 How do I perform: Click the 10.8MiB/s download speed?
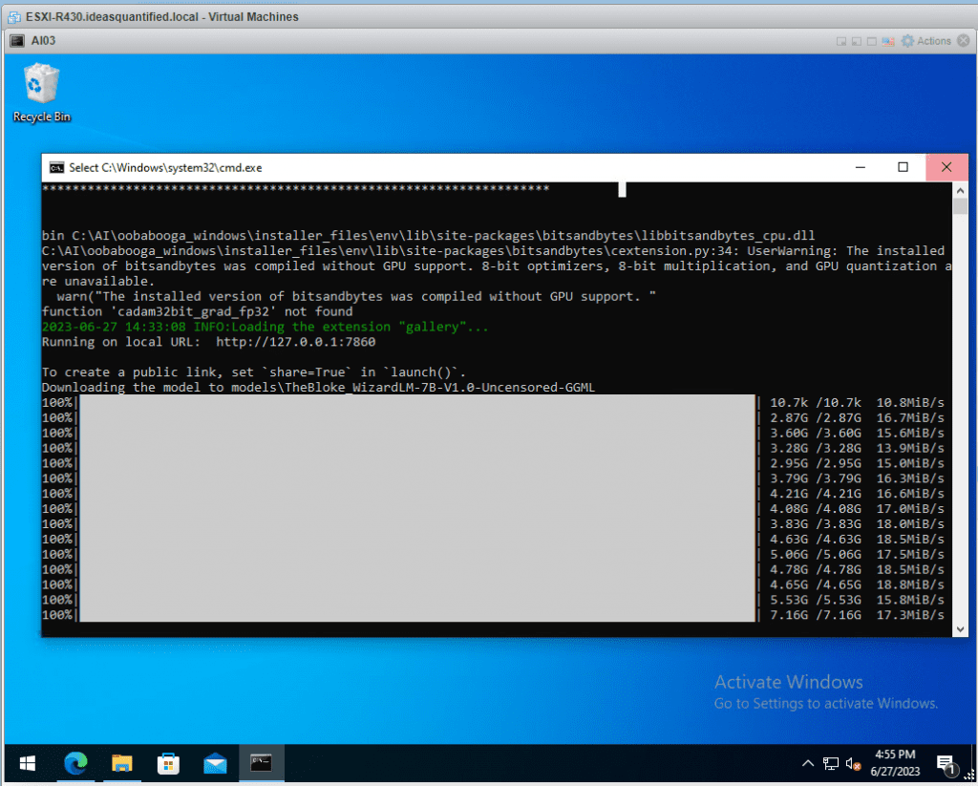(910, 403)
